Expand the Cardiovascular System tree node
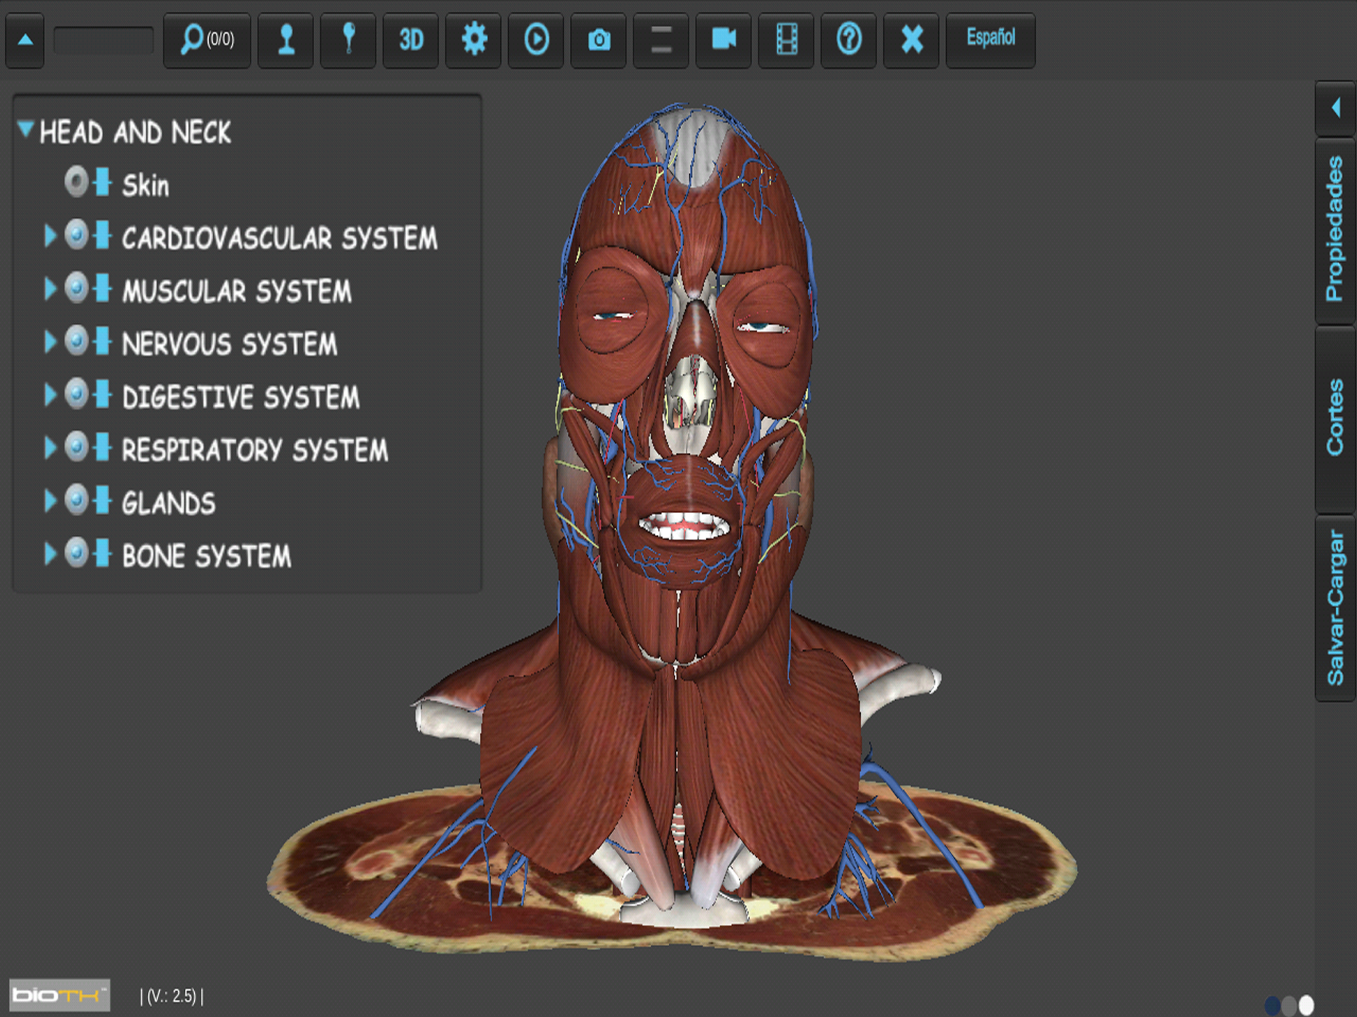Screen dimensions: 1357x1017 click(x=50, y=236)
